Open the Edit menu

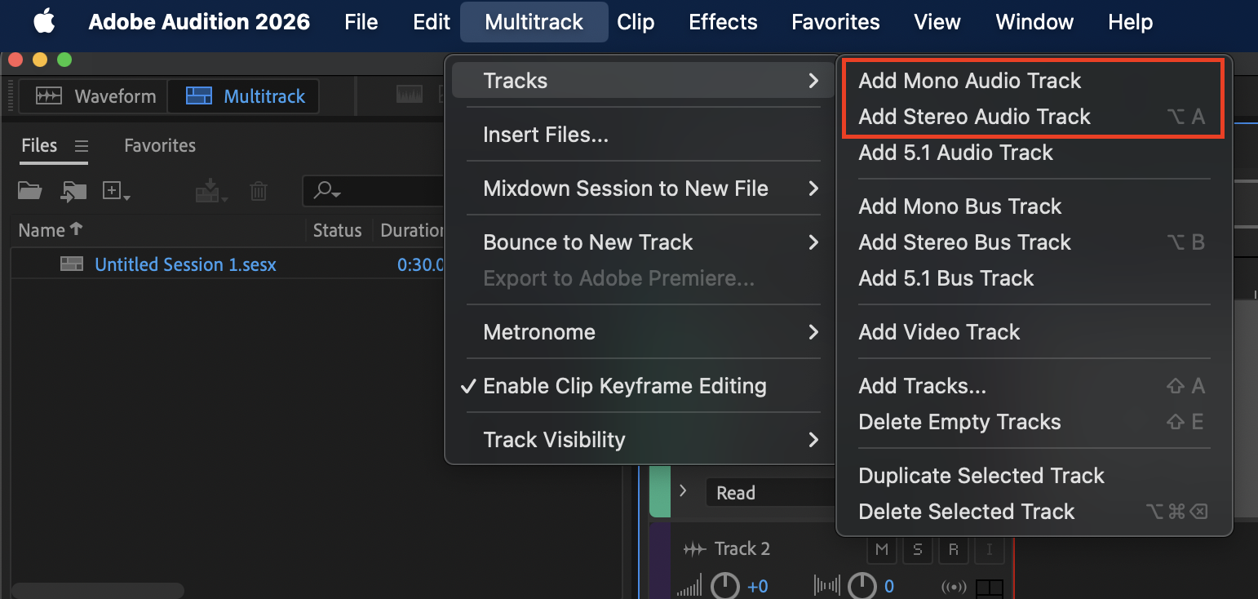pos(432,22)
